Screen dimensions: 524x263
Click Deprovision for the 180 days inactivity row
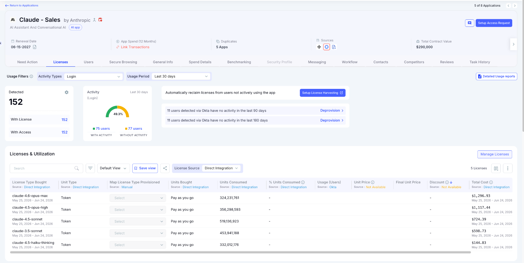pos(332,120)
